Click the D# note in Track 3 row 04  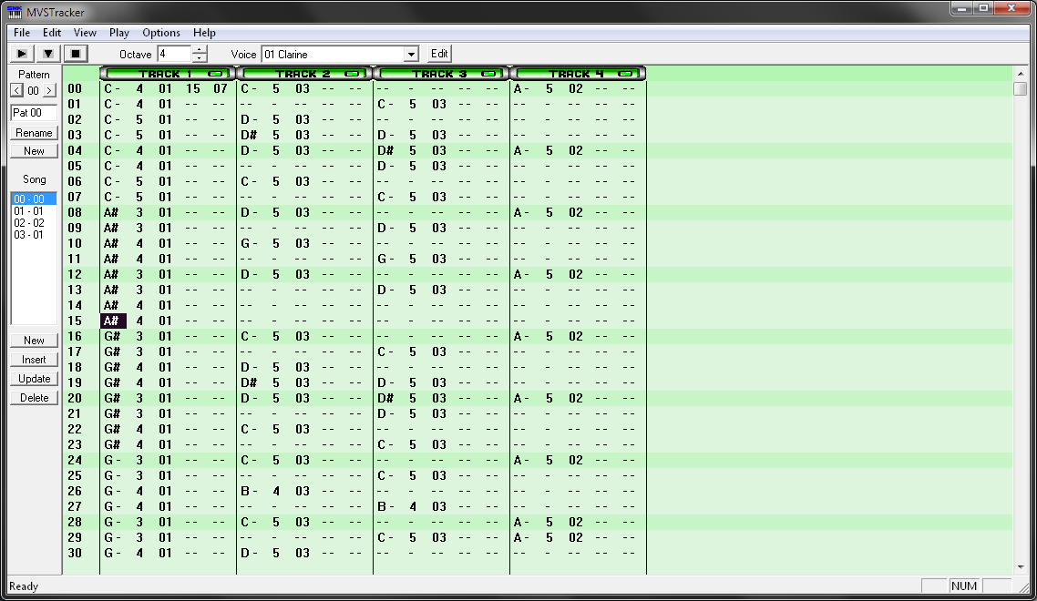pyautogui.click(x=385, y=151)
